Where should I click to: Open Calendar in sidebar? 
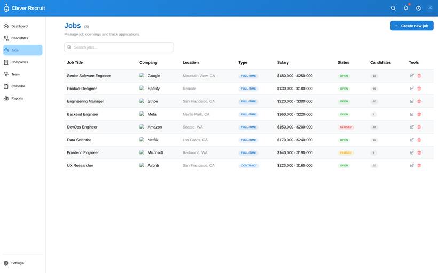(23, 86)
